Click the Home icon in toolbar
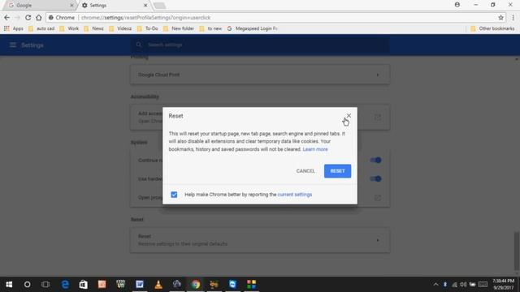Screen dimensions: 520x292 (39, 18)
